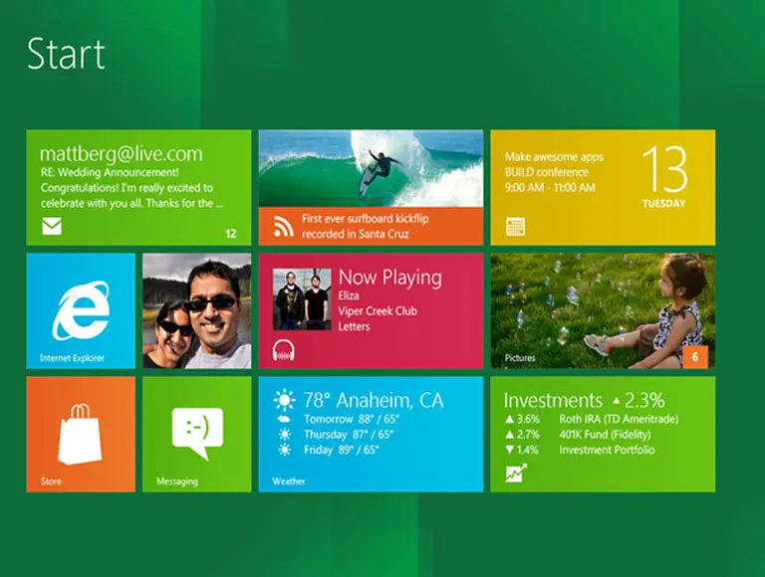
Task: Click the sun icon next to Thursday
Action: [x=285, y=434]
